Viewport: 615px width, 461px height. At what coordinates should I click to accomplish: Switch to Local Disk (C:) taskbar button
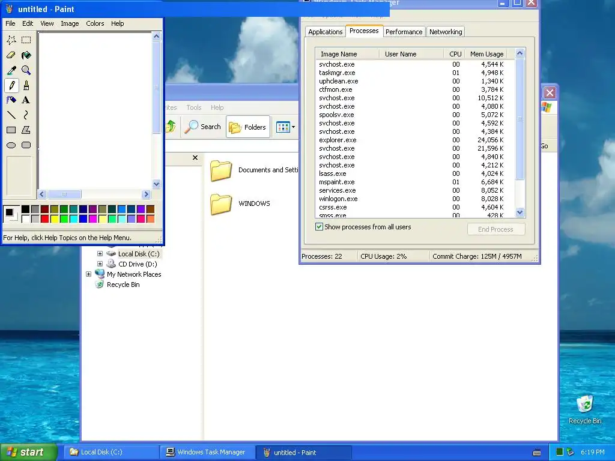coord(111,453)
